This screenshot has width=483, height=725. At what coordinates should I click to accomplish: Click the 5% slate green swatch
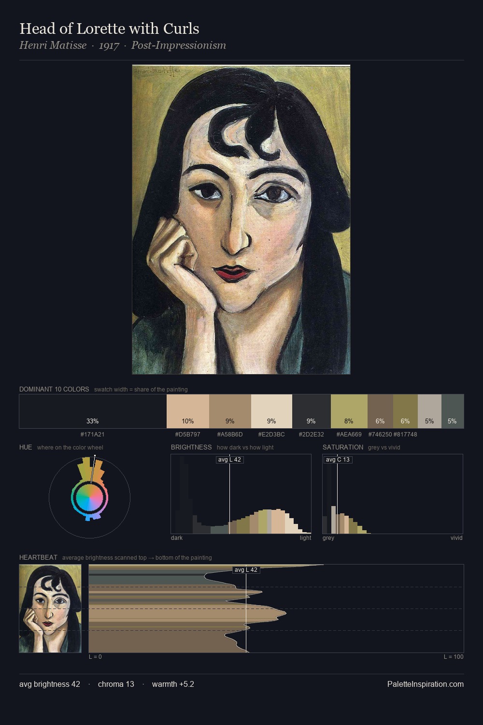453,411
